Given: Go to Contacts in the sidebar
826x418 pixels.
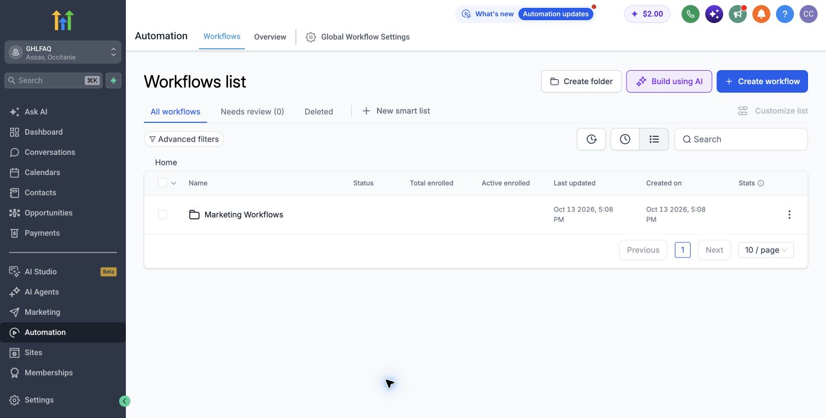Looking at the screenshot, I should coord(63,192).
